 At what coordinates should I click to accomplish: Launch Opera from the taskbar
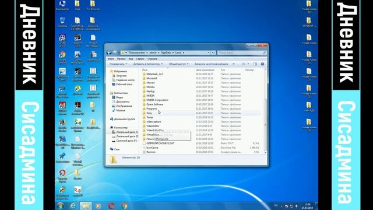pyautogui.click(x=111, y=206)
